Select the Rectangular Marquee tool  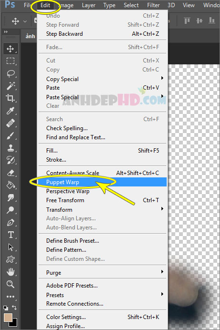(x=10, y=61)
